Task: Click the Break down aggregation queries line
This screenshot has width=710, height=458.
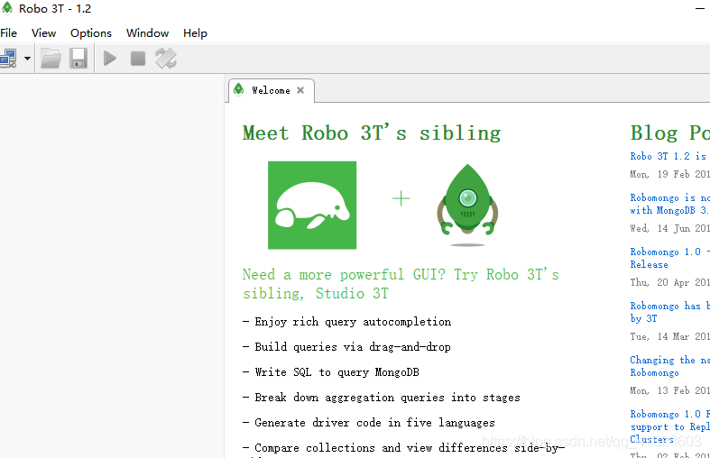Action: [382, 398]
